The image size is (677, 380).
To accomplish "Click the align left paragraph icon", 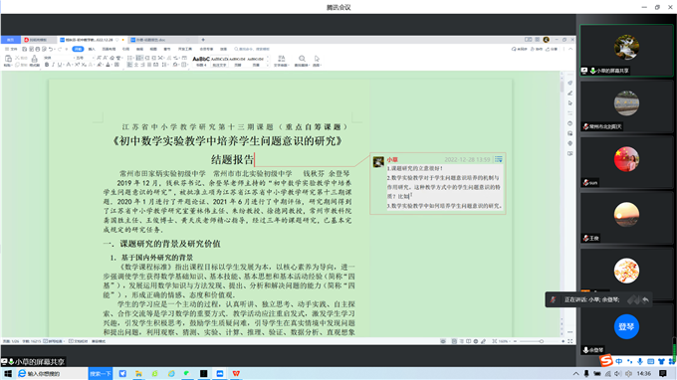I will tap(129, 65).
